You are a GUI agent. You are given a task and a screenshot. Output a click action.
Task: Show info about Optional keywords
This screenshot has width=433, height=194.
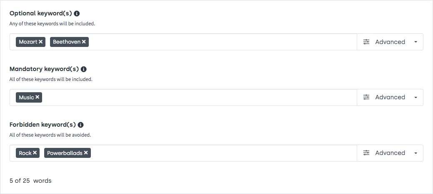click(x=77, y=13)
